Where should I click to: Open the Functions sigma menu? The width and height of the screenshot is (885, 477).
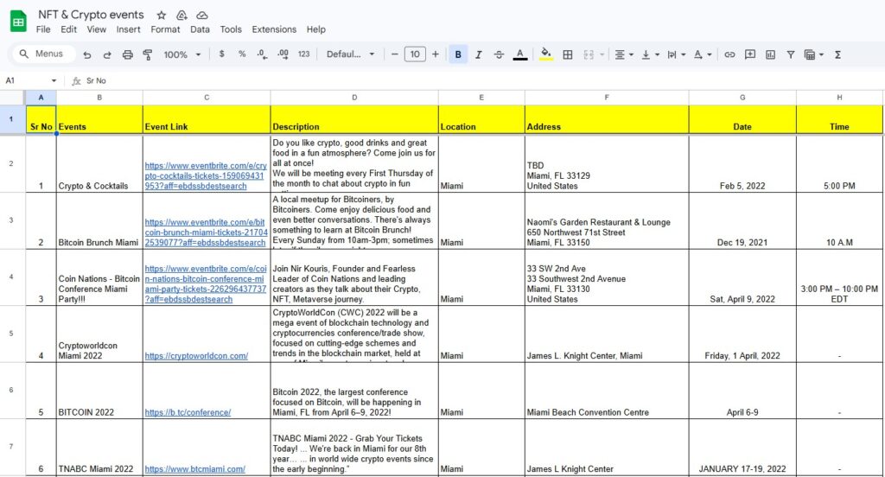click(x=837, y=54)
